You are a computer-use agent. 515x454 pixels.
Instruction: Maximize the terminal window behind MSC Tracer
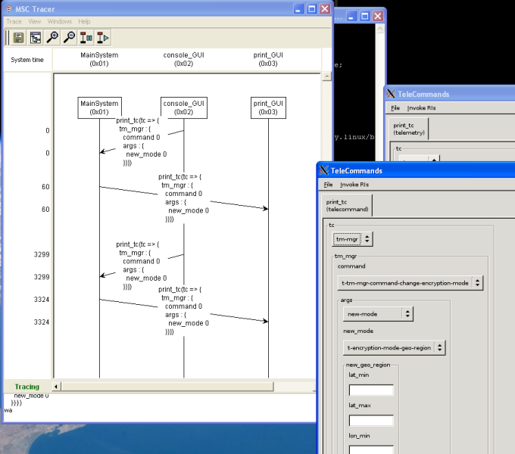[x=364, y=17]
